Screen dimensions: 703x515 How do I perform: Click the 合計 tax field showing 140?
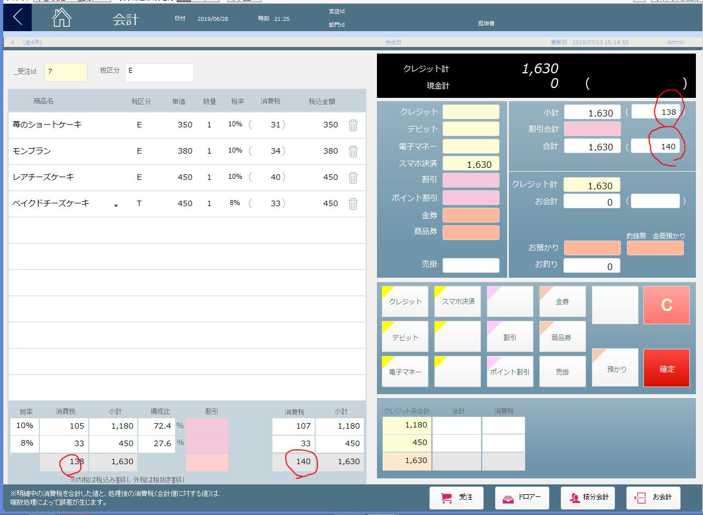click(656, 146)
